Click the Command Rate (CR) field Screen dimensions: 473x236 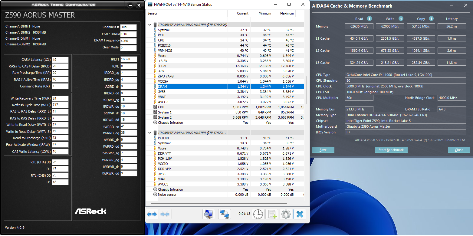60,86
